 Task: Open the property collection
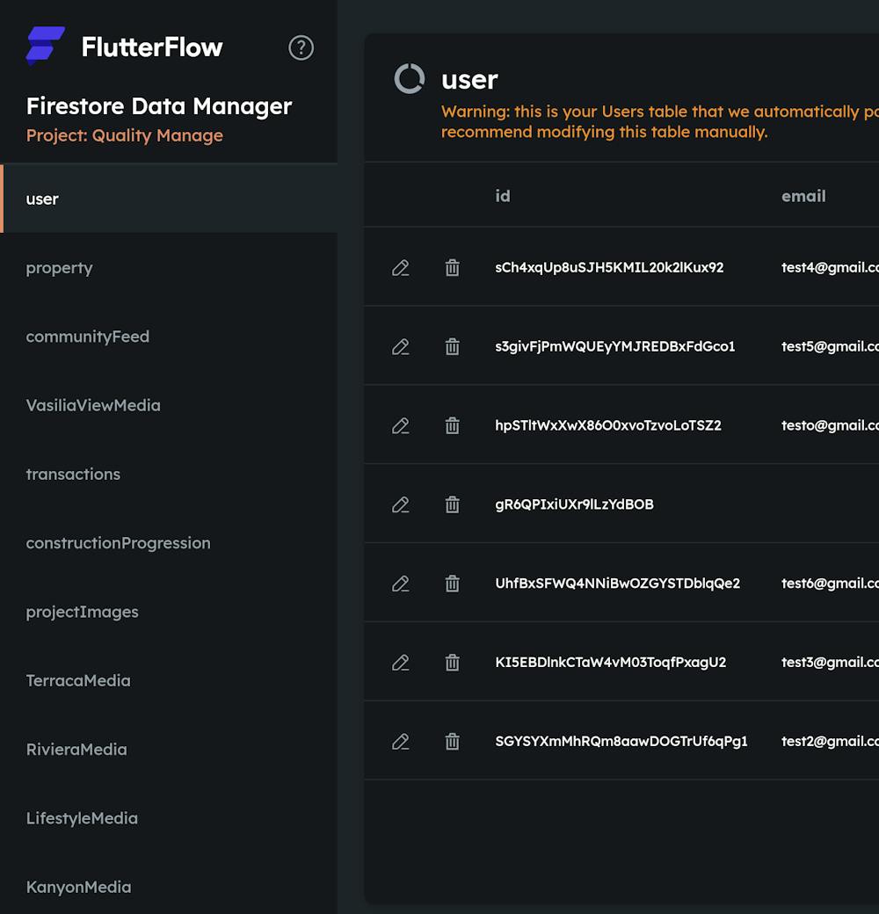tap(169, 267)
